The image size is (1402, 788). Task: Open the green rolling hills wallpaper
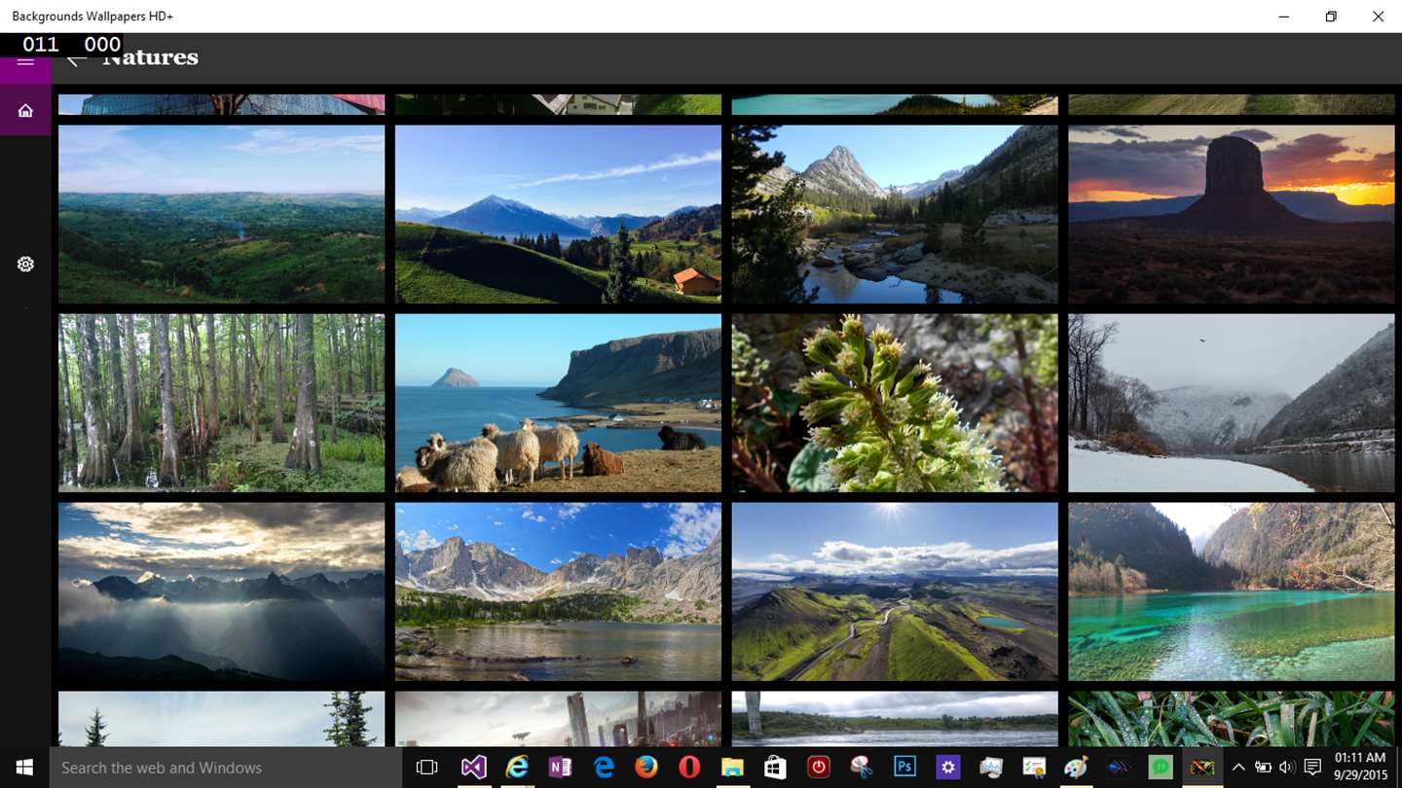click(x=222, y=214)
